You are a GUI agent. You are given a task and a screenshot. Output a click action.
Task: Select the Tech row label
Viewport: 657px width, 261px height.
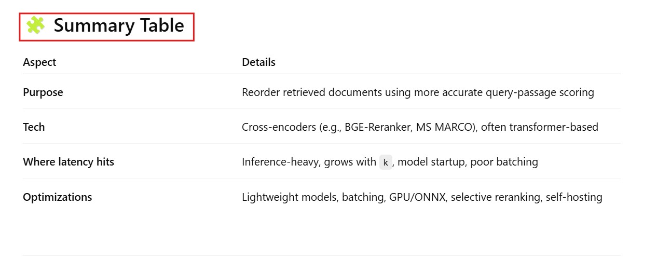pos(34,127)
